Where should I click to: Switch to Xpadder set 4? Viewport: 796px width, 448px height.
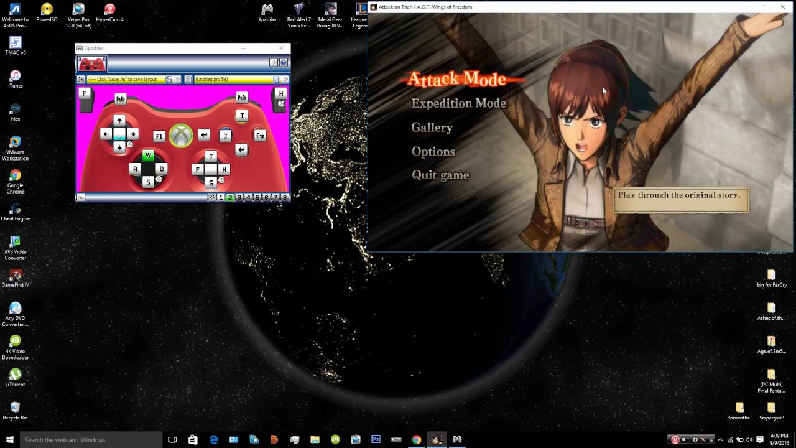click(x=248, y=197)
